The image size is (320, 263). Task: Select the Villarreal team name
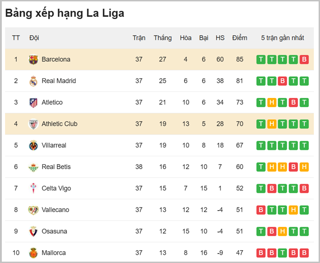coord(54,145)
